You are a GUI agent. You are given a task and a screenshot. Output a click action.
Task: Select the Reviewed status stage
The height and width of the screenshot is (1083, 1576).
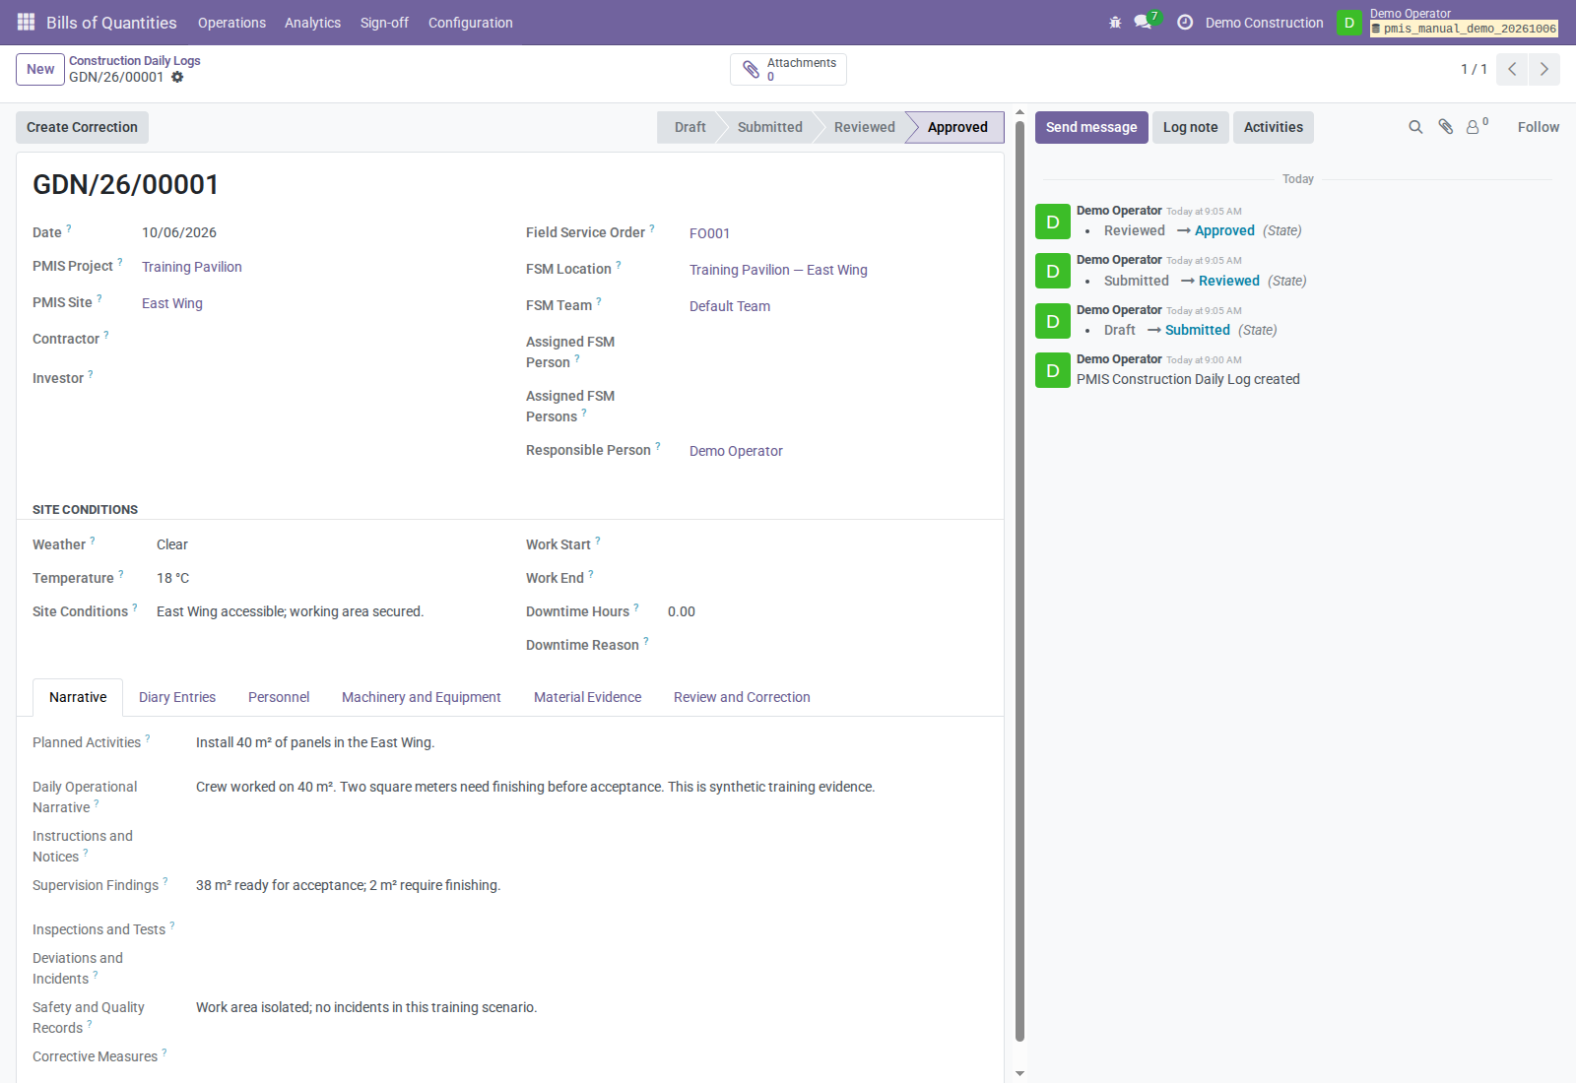point(864,127)
